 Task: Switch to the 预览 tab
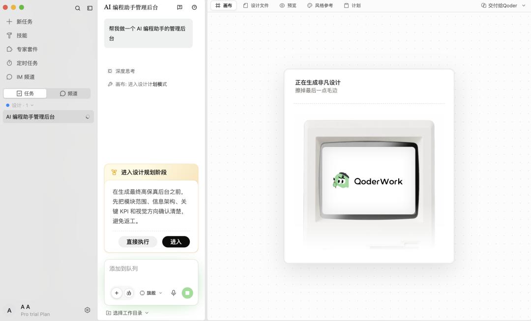(288, 5)
